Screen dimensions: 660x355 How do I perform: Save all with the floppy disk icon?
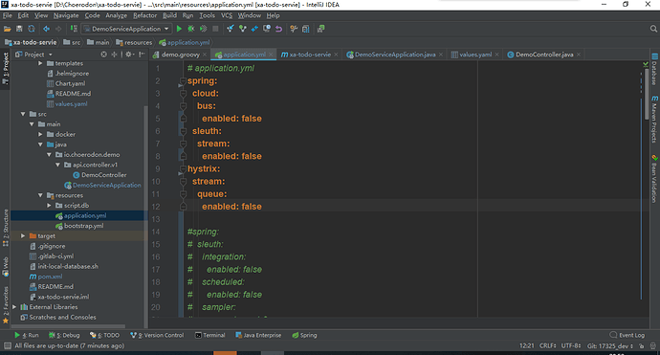point(19,29)
